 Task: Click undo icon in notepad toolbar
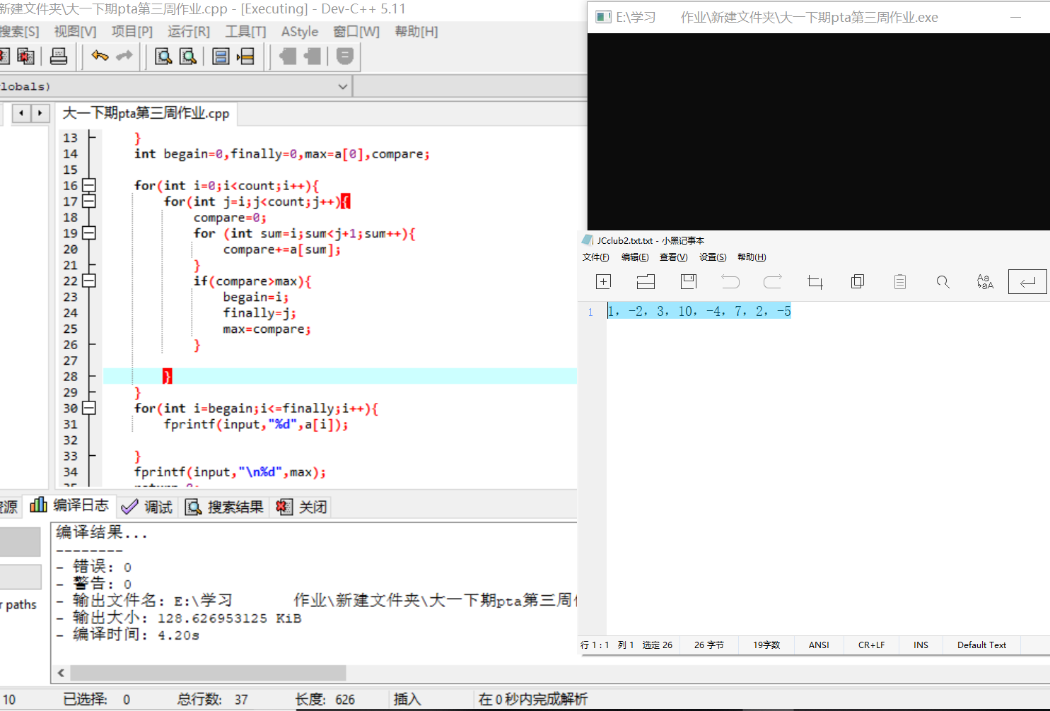730,282
